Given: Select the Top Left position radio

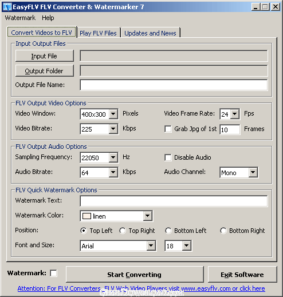Looking at the screenshot, I should (84, 231).
